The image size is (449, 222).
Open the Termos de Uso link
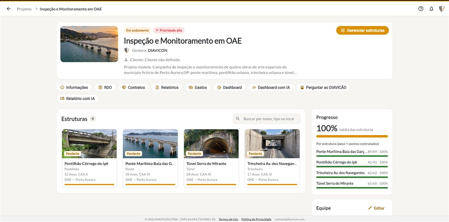(x=228, y=219)
